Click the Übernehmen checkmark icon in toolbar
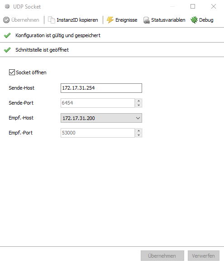224x264 pixels. 6,20
